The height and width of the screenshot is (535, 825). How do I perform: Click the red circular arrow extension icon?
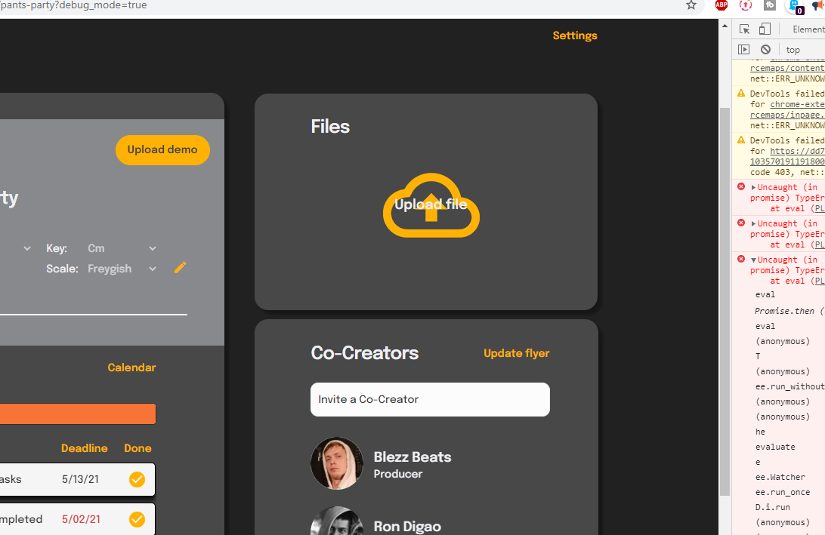(746, 5)
